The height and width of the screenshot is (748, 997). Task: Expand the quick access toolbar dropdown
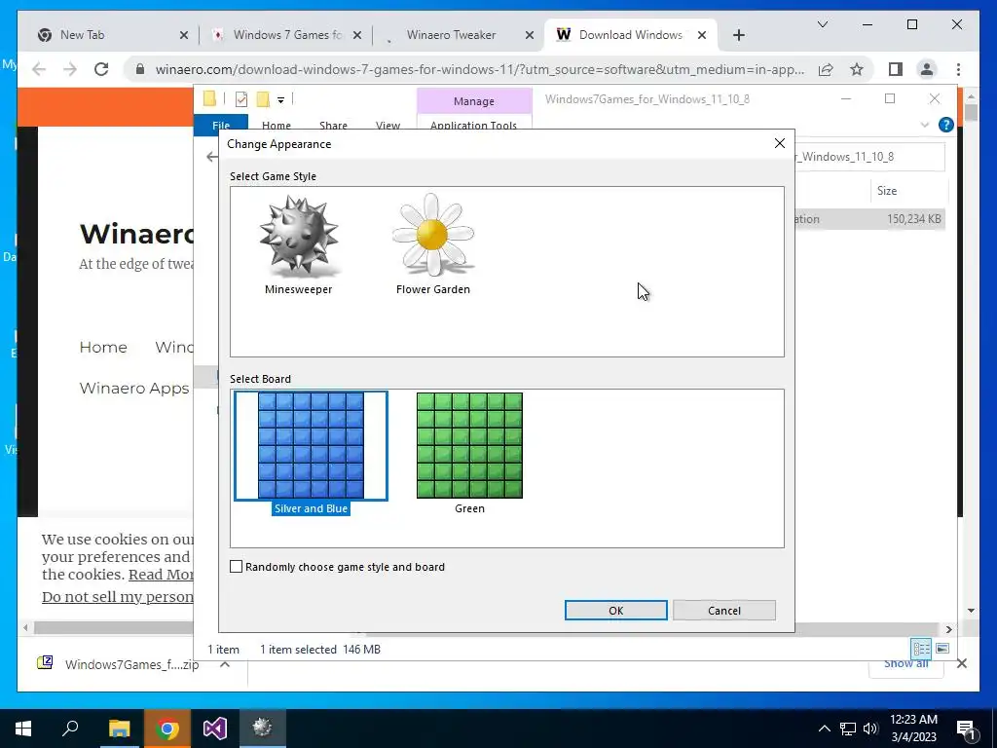280,100
